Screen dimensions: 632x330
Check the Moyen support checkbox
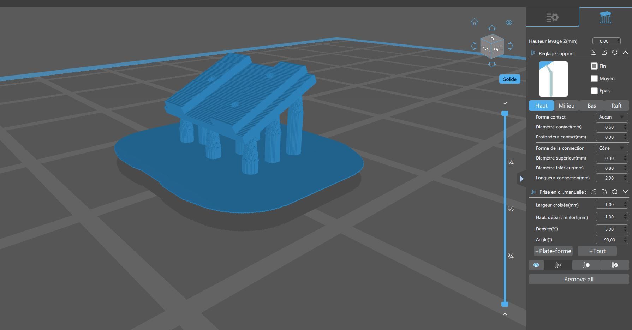(x=594, y=78)
